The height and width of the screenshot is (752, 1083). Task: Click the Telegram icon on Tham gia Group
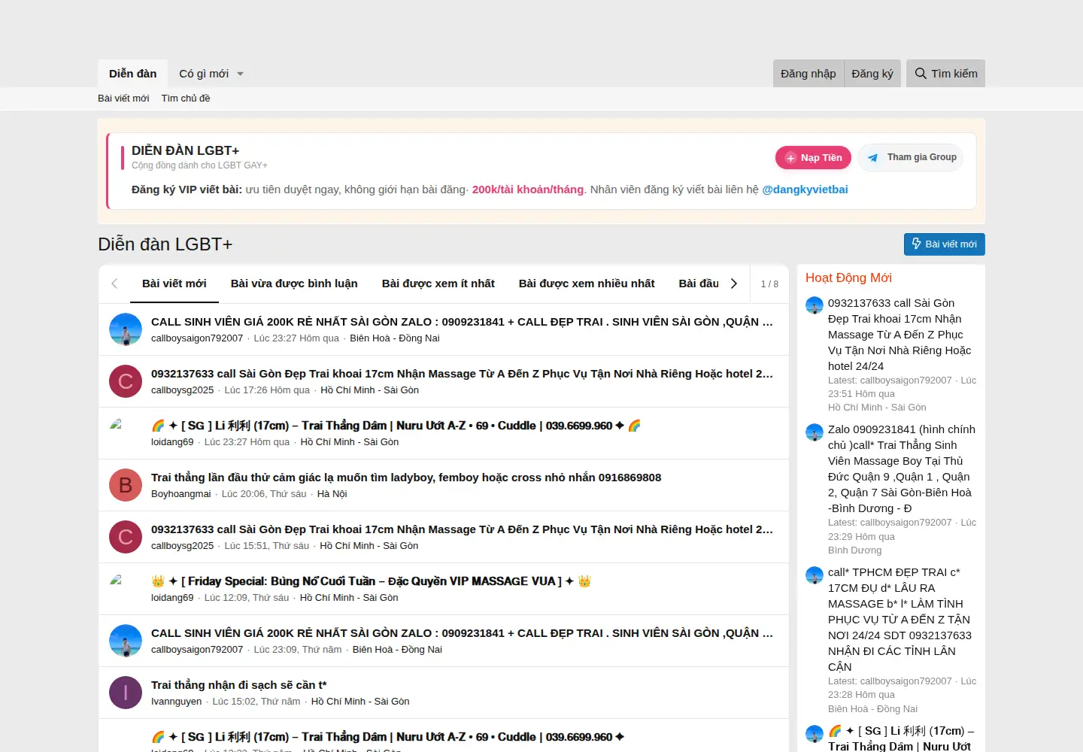(x=872, y=158)
